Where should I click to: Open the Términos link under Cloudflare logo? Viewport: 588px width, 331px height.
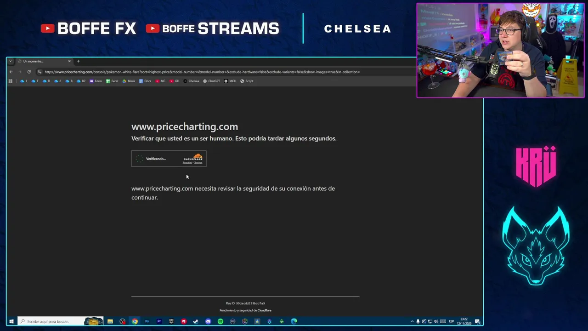198,163
